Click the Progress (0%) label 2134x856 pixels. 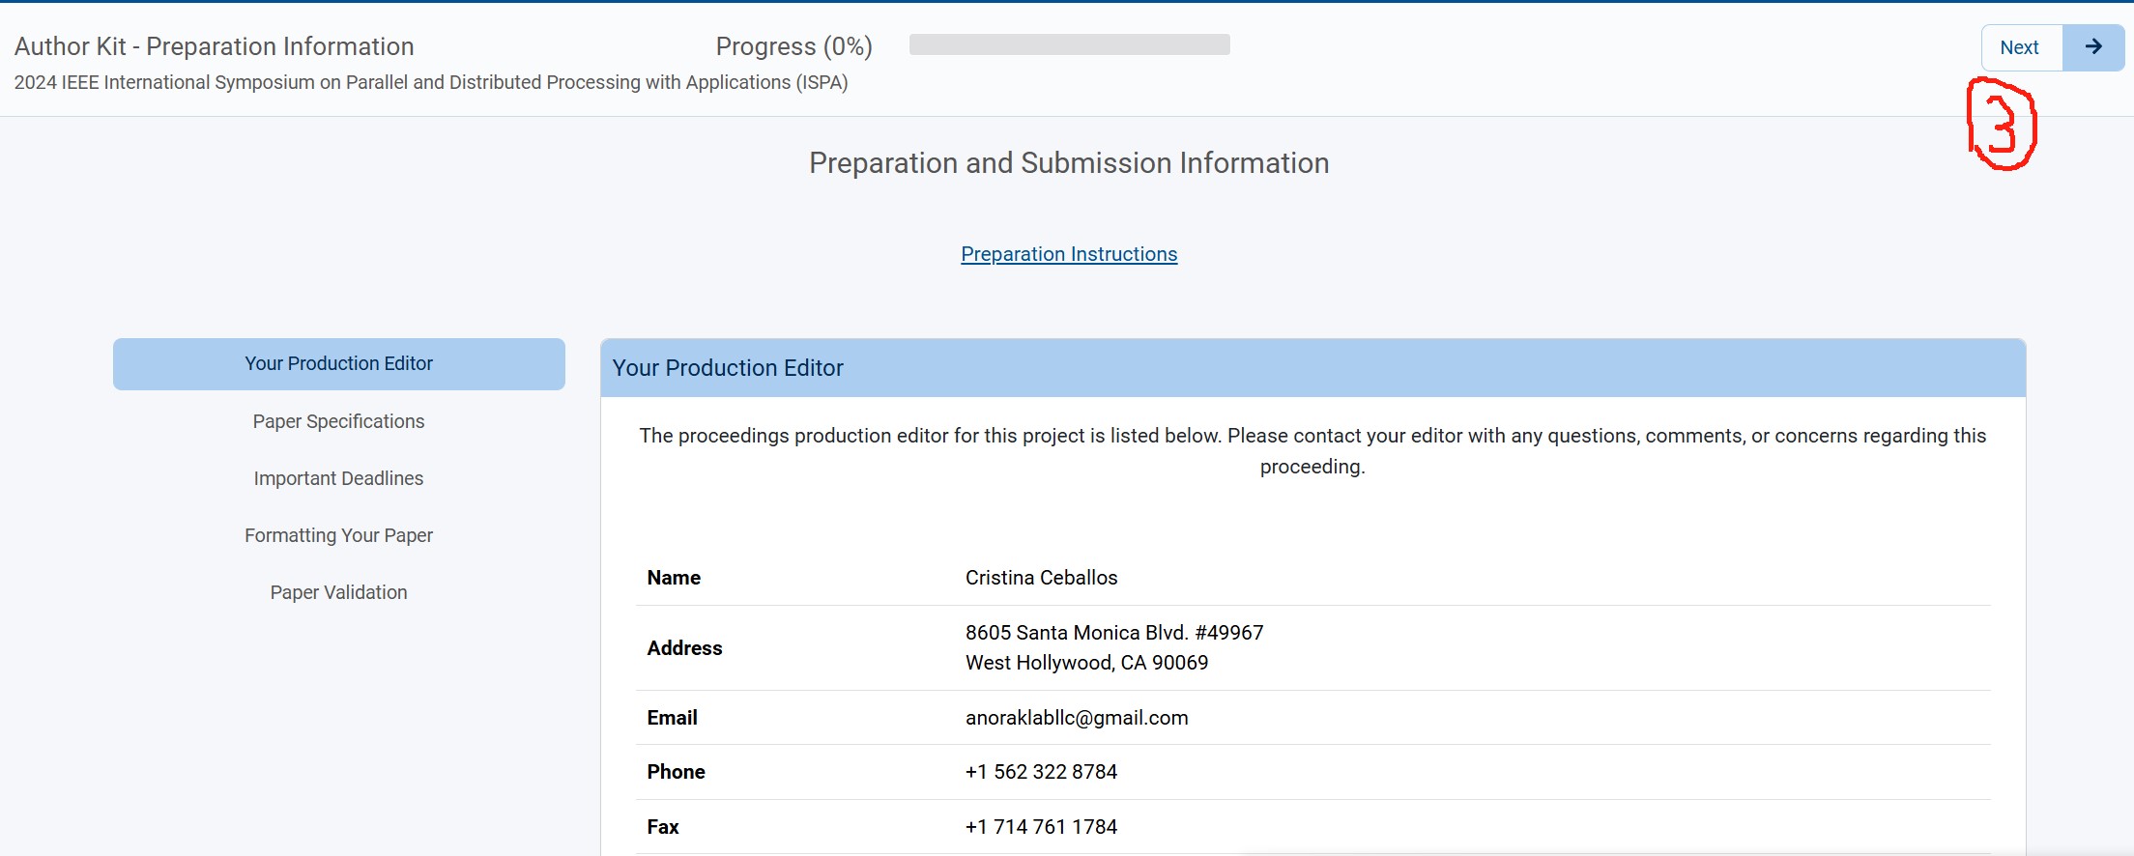coord(793,46)
